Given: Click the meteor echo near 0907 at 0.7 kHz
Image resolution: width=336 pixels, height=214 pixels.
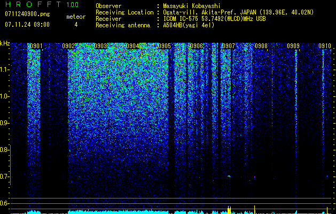Looking at the screenshot, I should (x=229, y=177).
